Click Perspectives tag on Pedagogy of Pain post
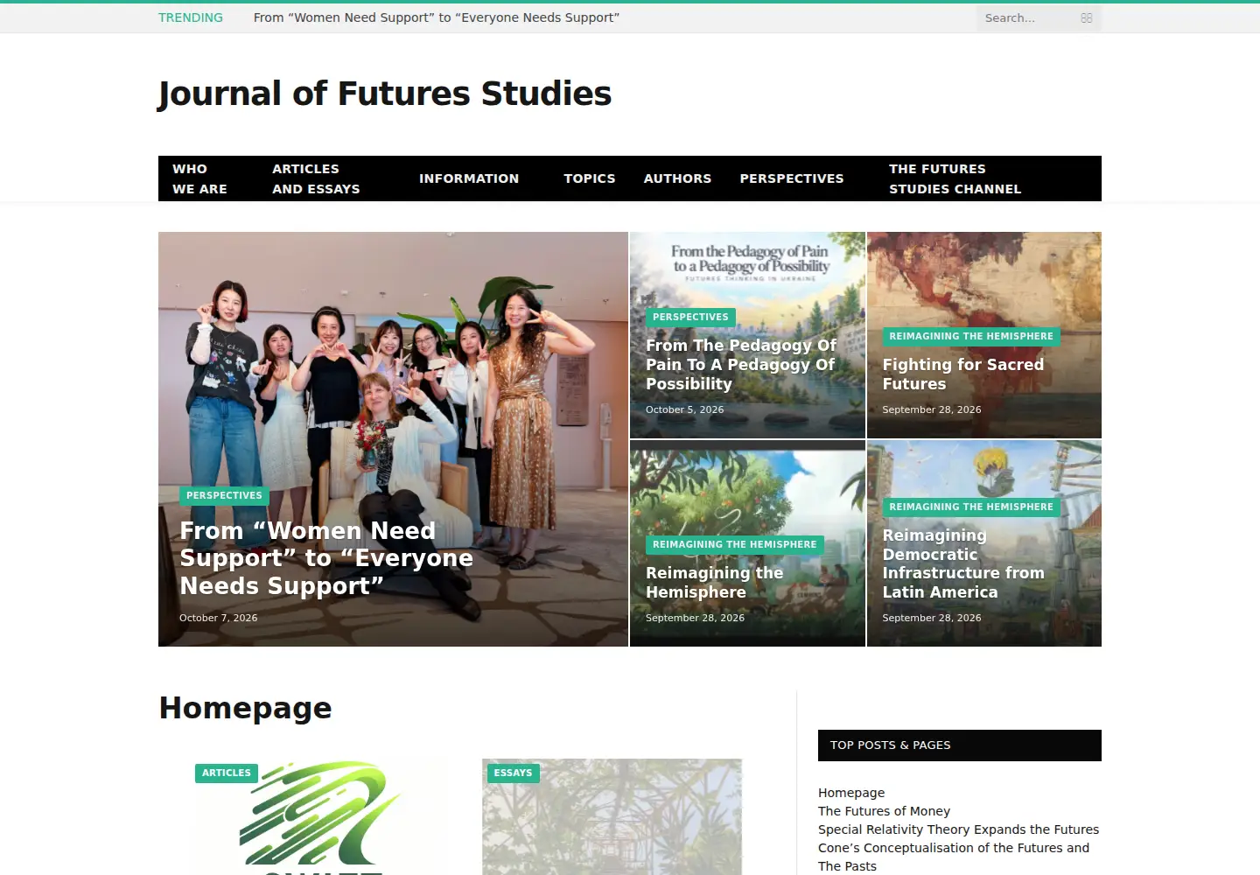1260x875 pixels. pyautogui.click(x=690, y=317)
